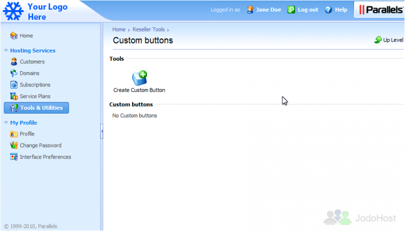405x231 pixels.
Task: Open Change Password page
Action: coord(41,146)
